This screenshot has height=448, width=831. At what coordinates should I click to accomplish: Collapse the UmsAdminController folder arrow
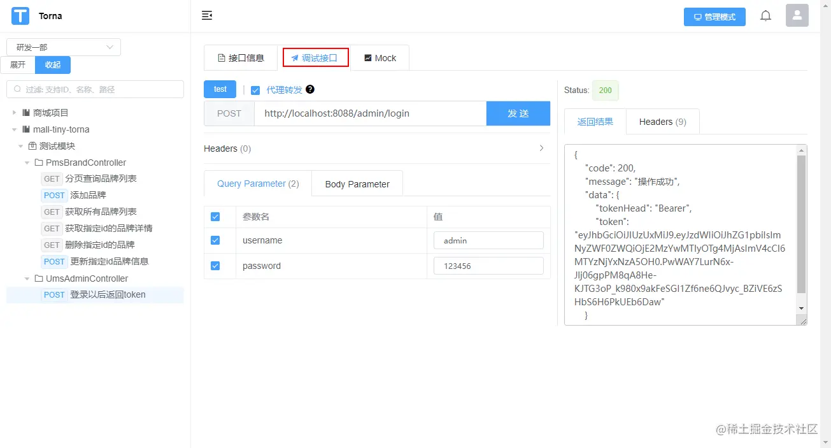[x=27, y=278]
